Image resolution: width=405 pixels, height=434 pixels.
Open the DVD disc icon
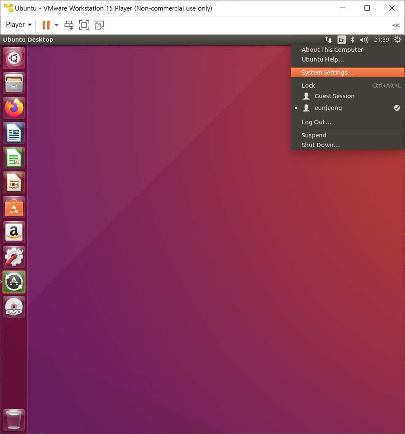[x=14, y=307]
